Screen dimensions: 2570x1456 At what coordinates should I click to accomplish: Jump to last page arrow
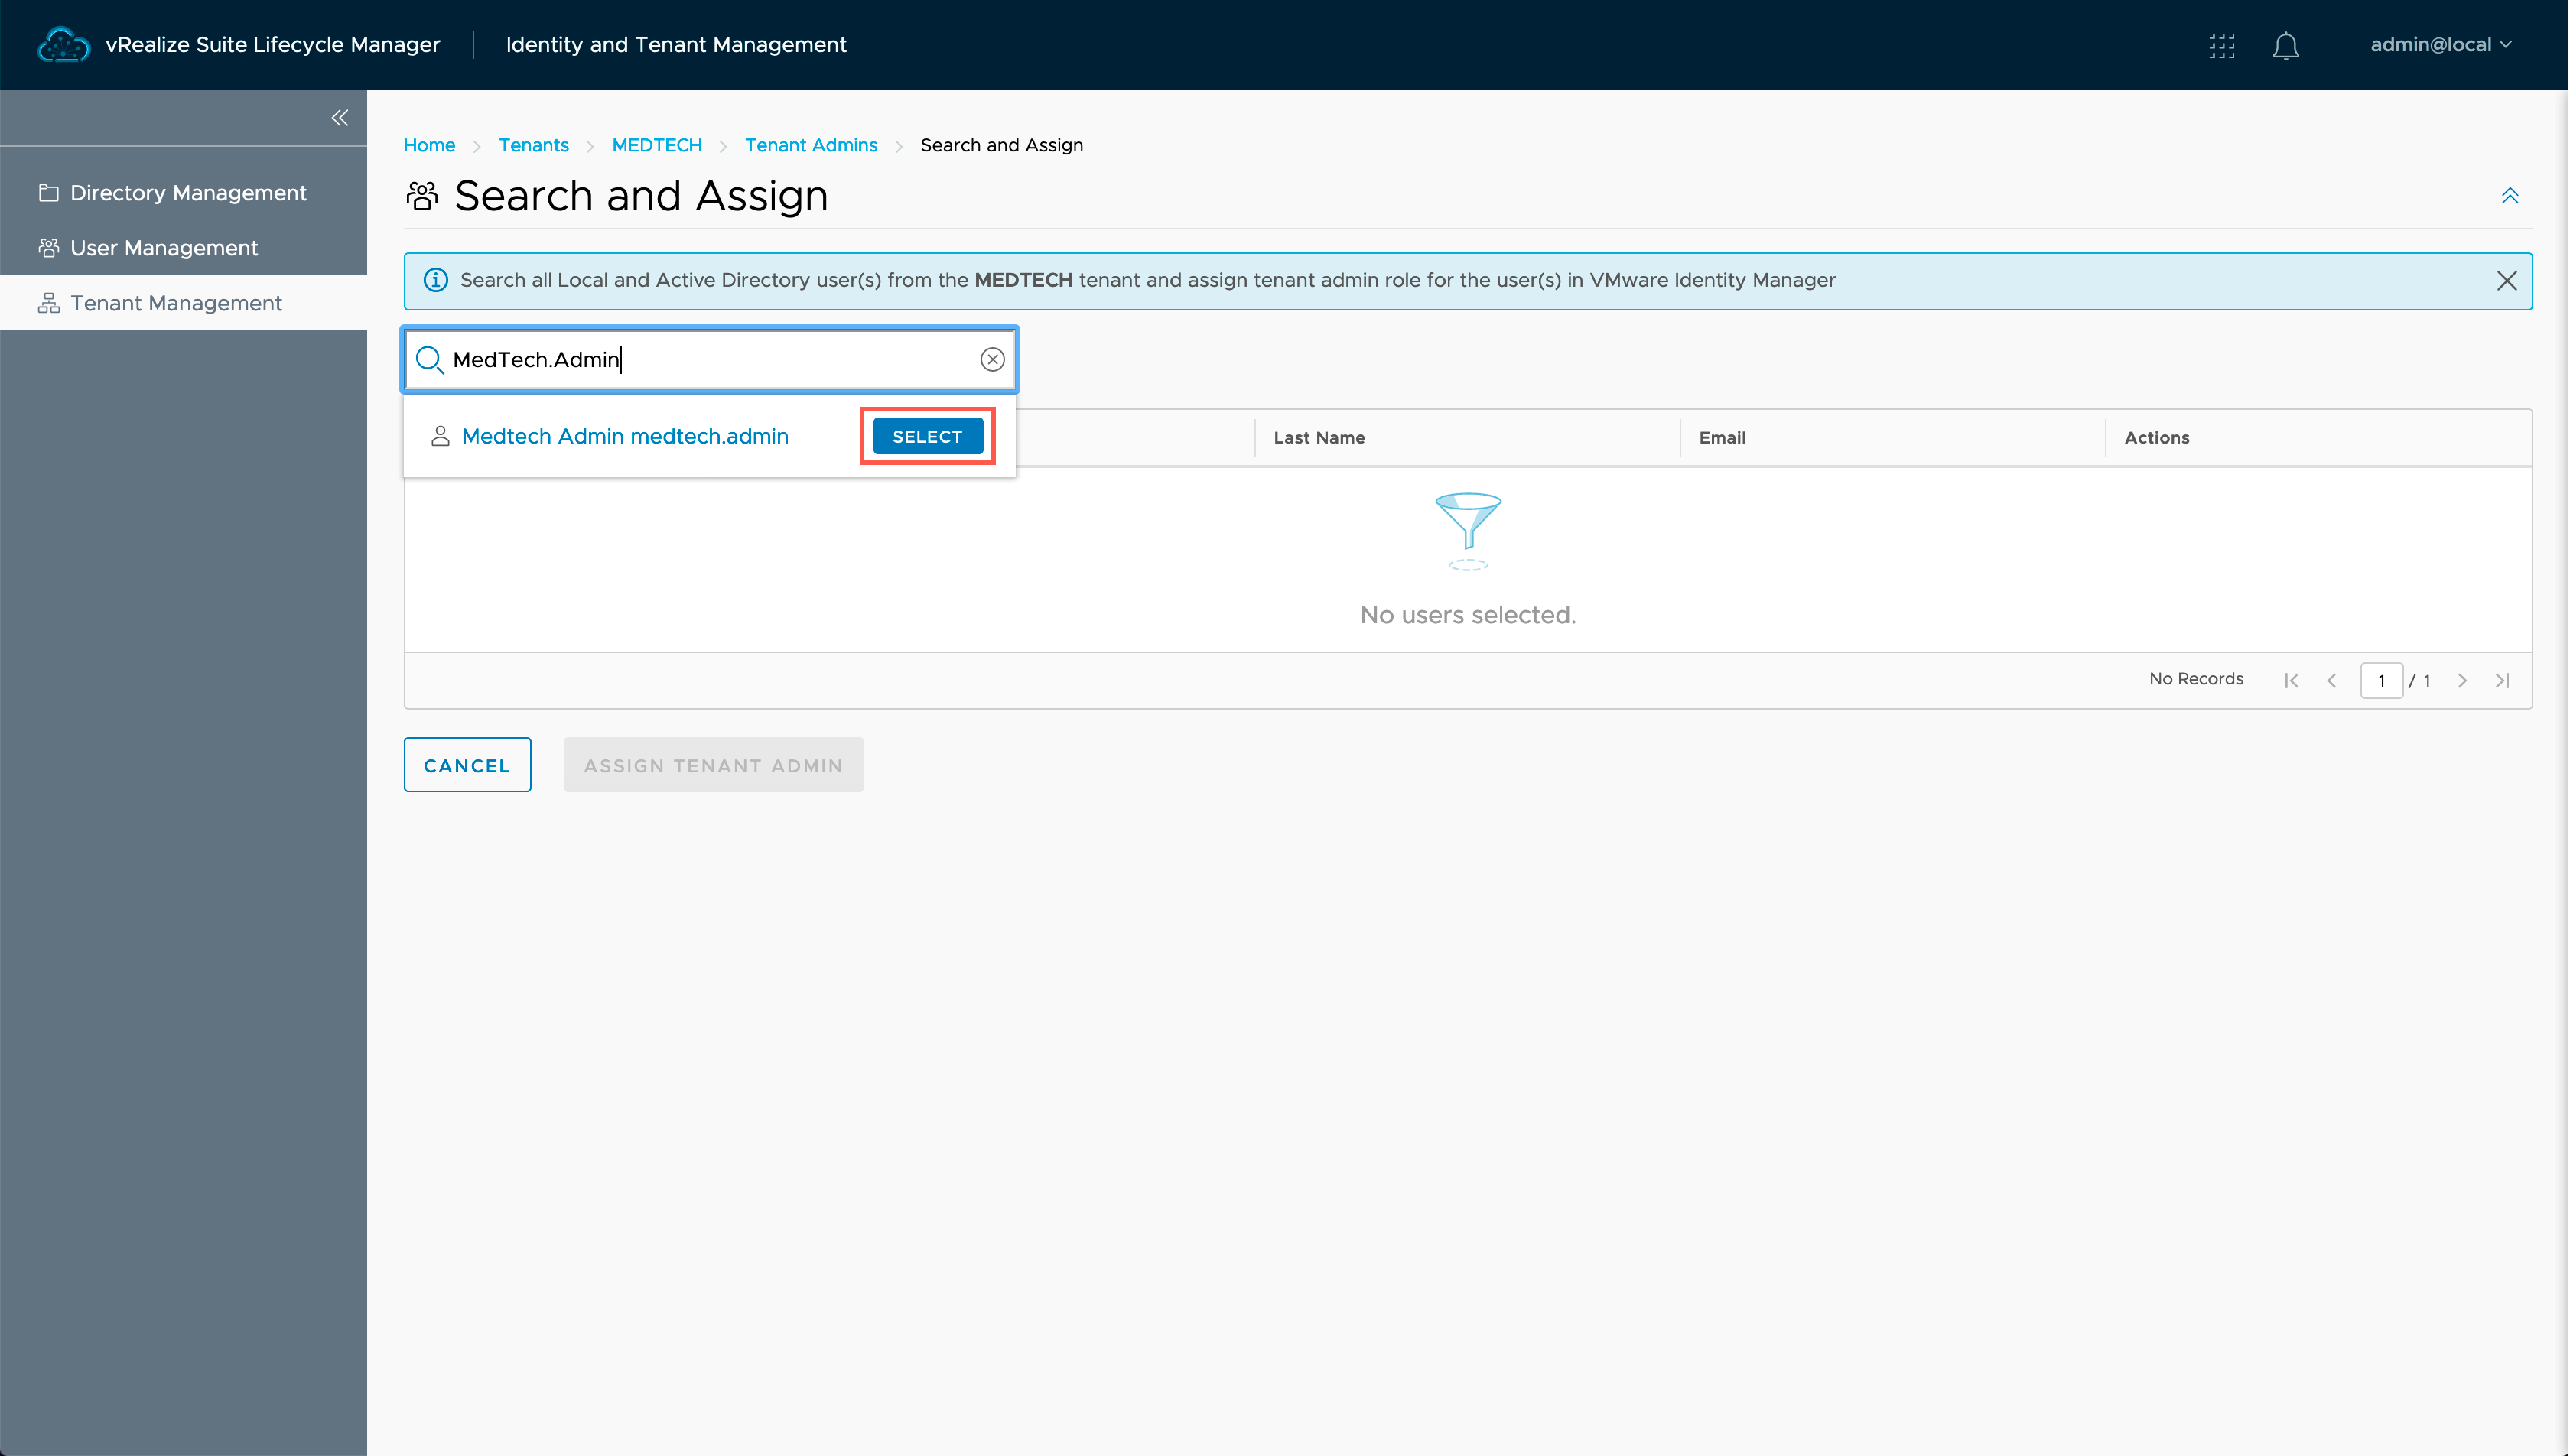point(2502,680)
